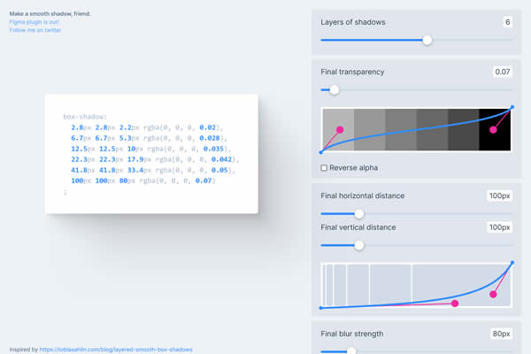Image resolution: width=531 pixels, height=354 pixels.
Task: Click the shadow line ending with 0.035
Action: coord(151,149)
